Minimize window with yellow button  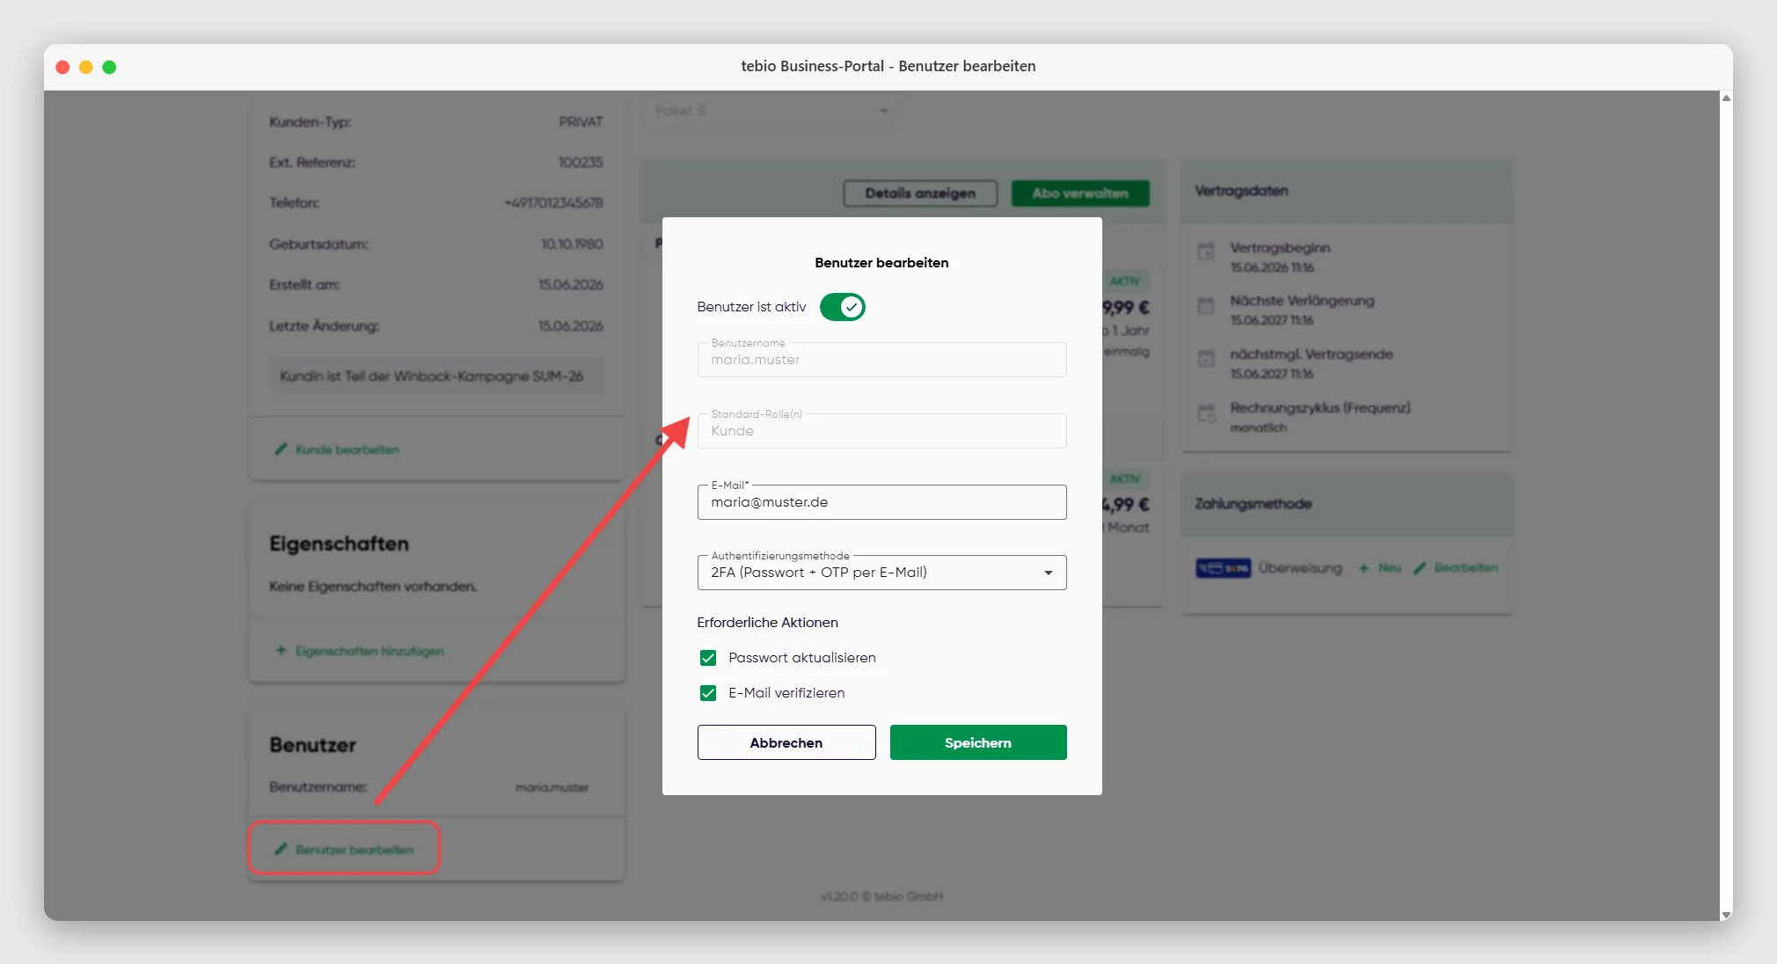pos(86,67)
